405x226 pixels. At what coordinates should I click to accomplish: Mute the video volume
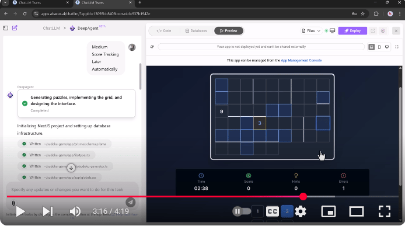tap(75, 211)
